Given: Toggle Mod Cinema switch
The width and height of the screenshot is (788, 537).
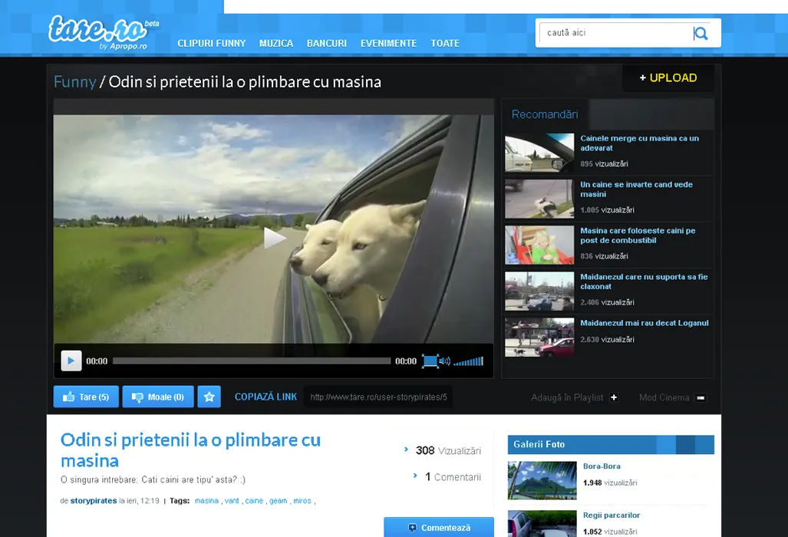Looking at the screenshot, I should [701, 397].
